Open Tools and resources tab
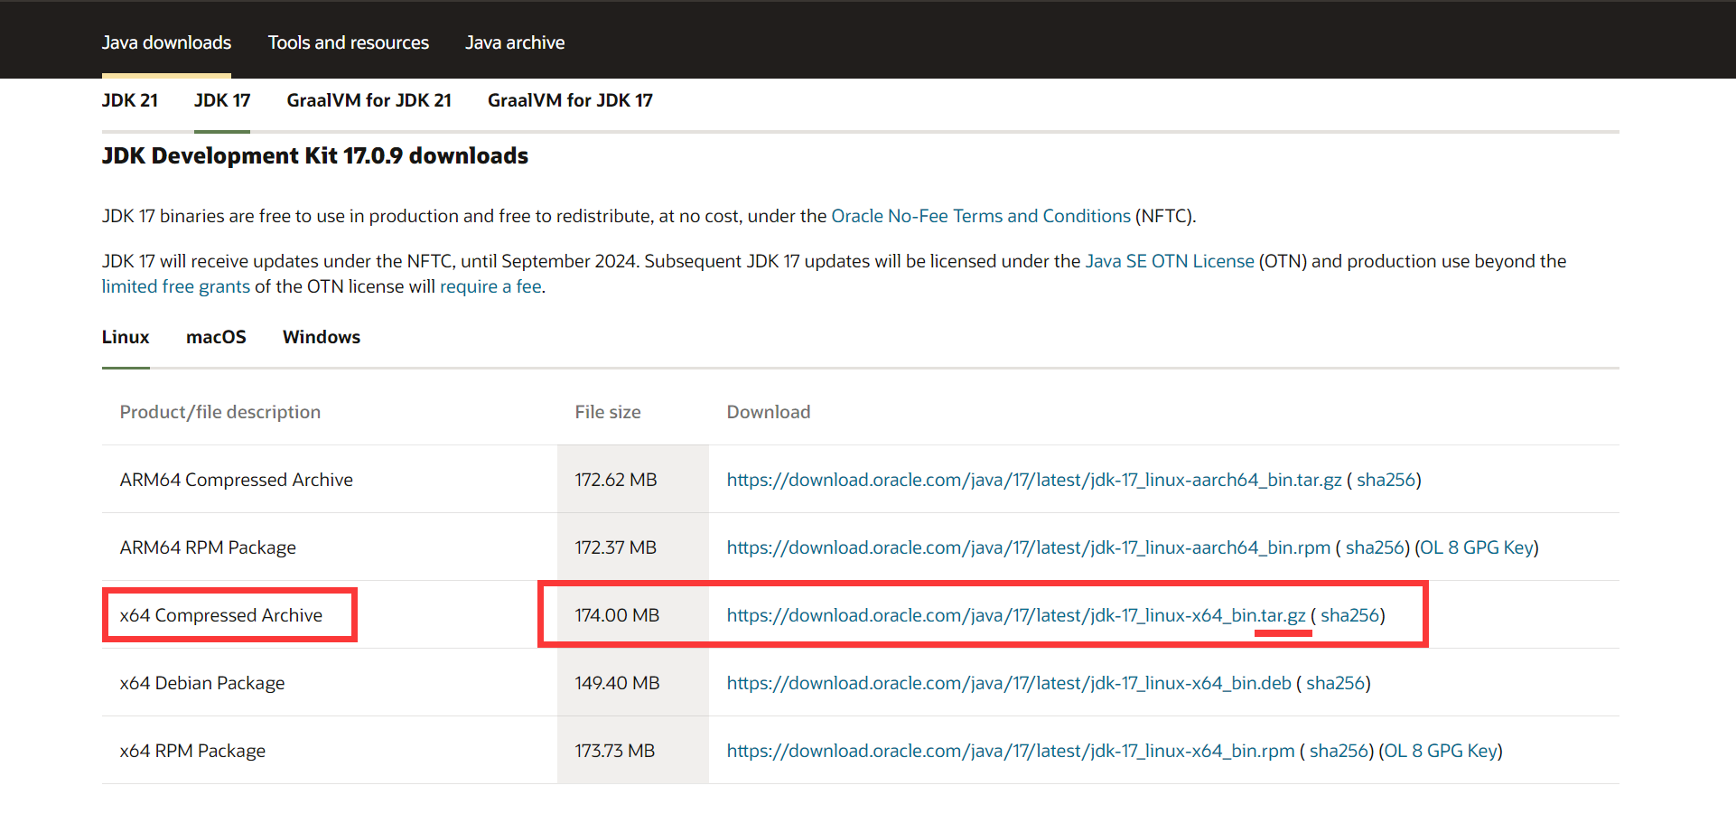The image size is (1736, 823). click(349, 42)
